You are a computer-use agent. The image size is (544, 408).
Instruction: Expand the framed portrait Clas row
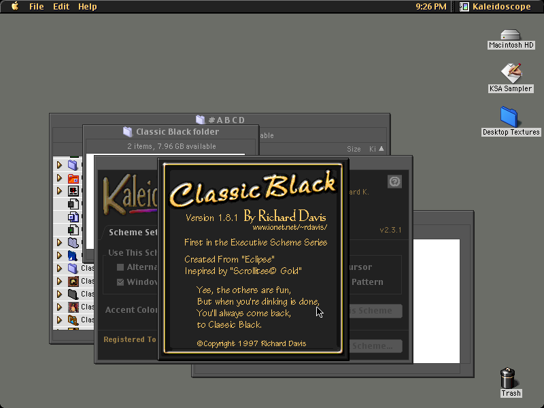59,281
